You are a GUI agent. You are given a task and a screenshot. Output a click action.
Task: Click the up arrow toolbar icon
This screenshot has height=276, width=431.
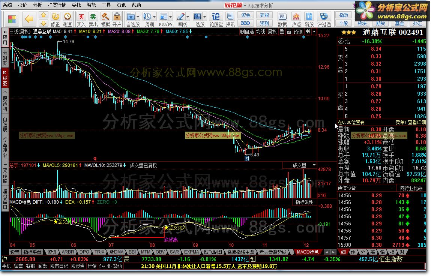(x=43, y=15)
